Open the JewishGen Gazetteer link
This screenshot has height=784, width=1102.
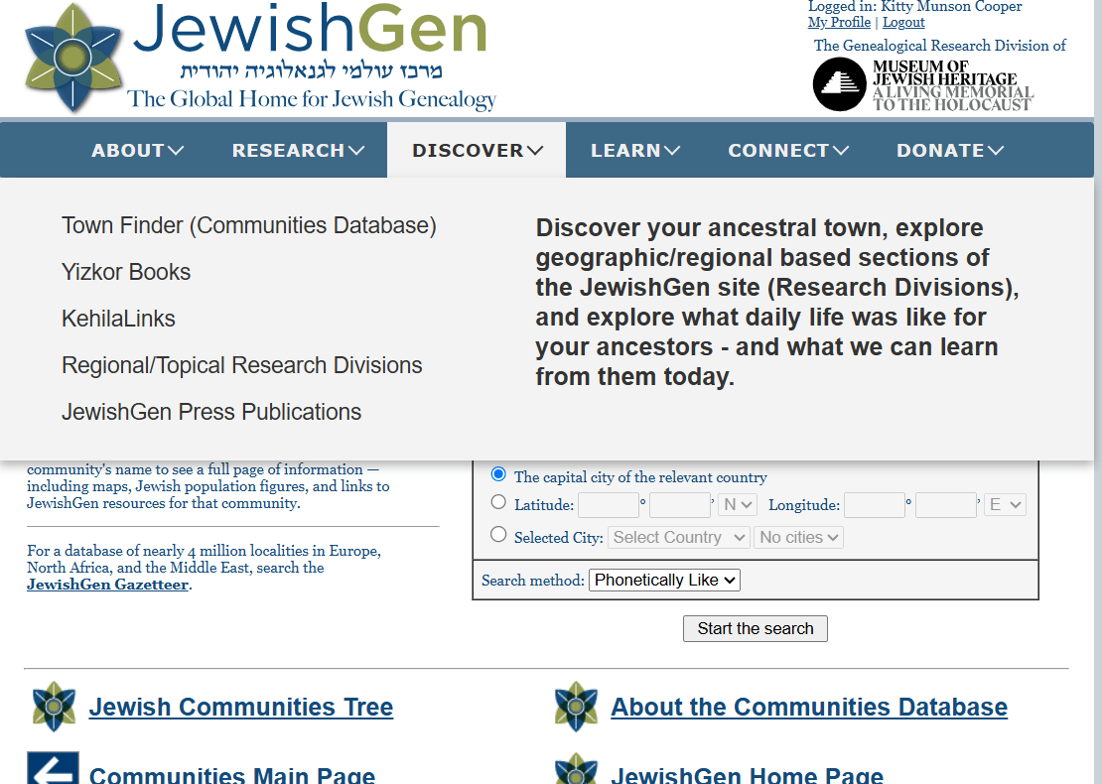(x=107, y=585)
